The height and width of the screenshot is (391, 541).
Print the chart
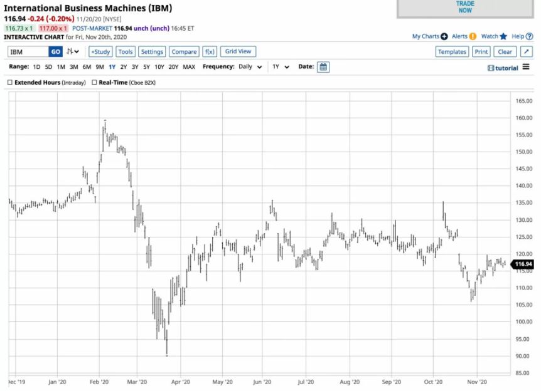481,51
